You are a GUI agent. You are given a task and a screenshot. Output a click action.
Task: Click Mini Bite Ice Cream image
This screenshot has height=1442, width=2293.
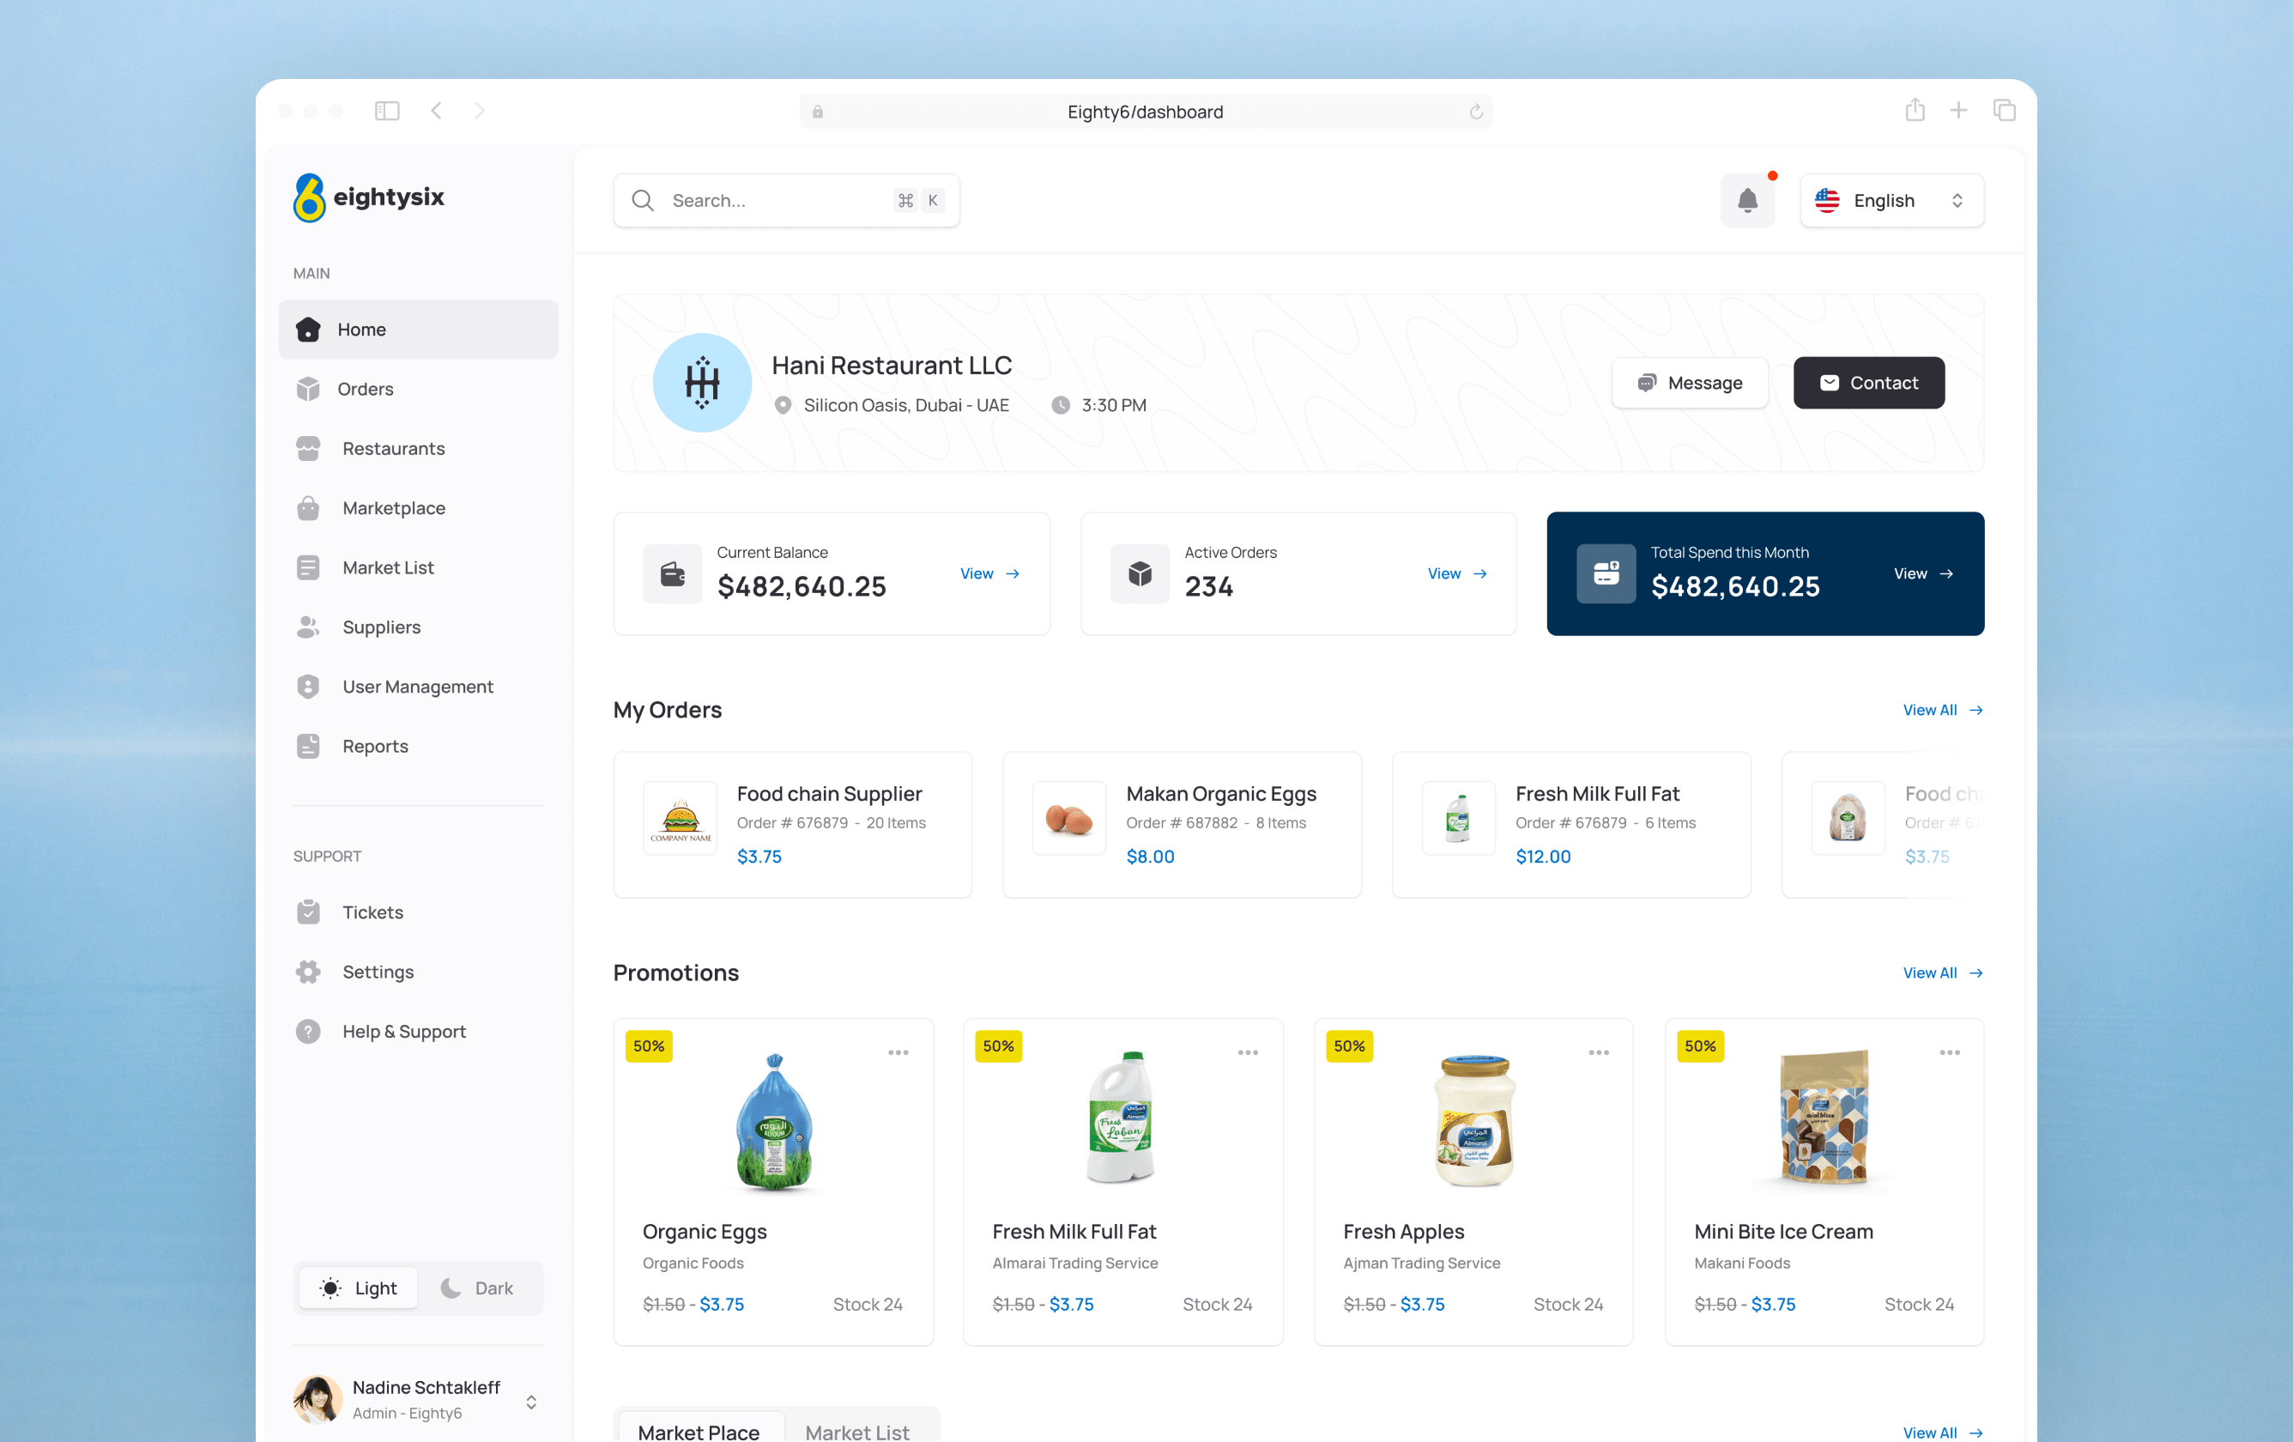[1824, 1117]
